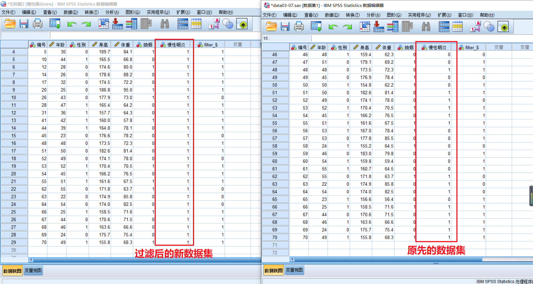Open 扩展(X) menu in left window
The width and height of the screenshot is (533, 284).
(x=183, y=12)
